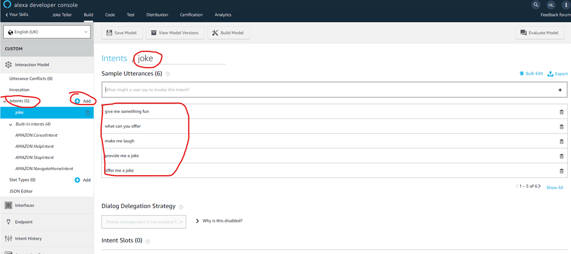Open the English (UK) language dropdown
Viewport: 571px width, 254px height.
(x=47, y=32)
